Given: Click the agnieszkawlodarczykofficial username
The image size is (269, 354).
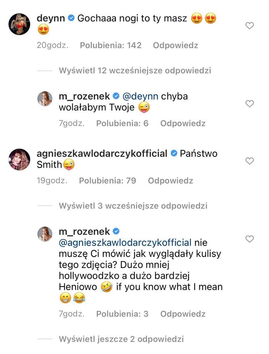Looking at the screenshot, I should point(102,154).
